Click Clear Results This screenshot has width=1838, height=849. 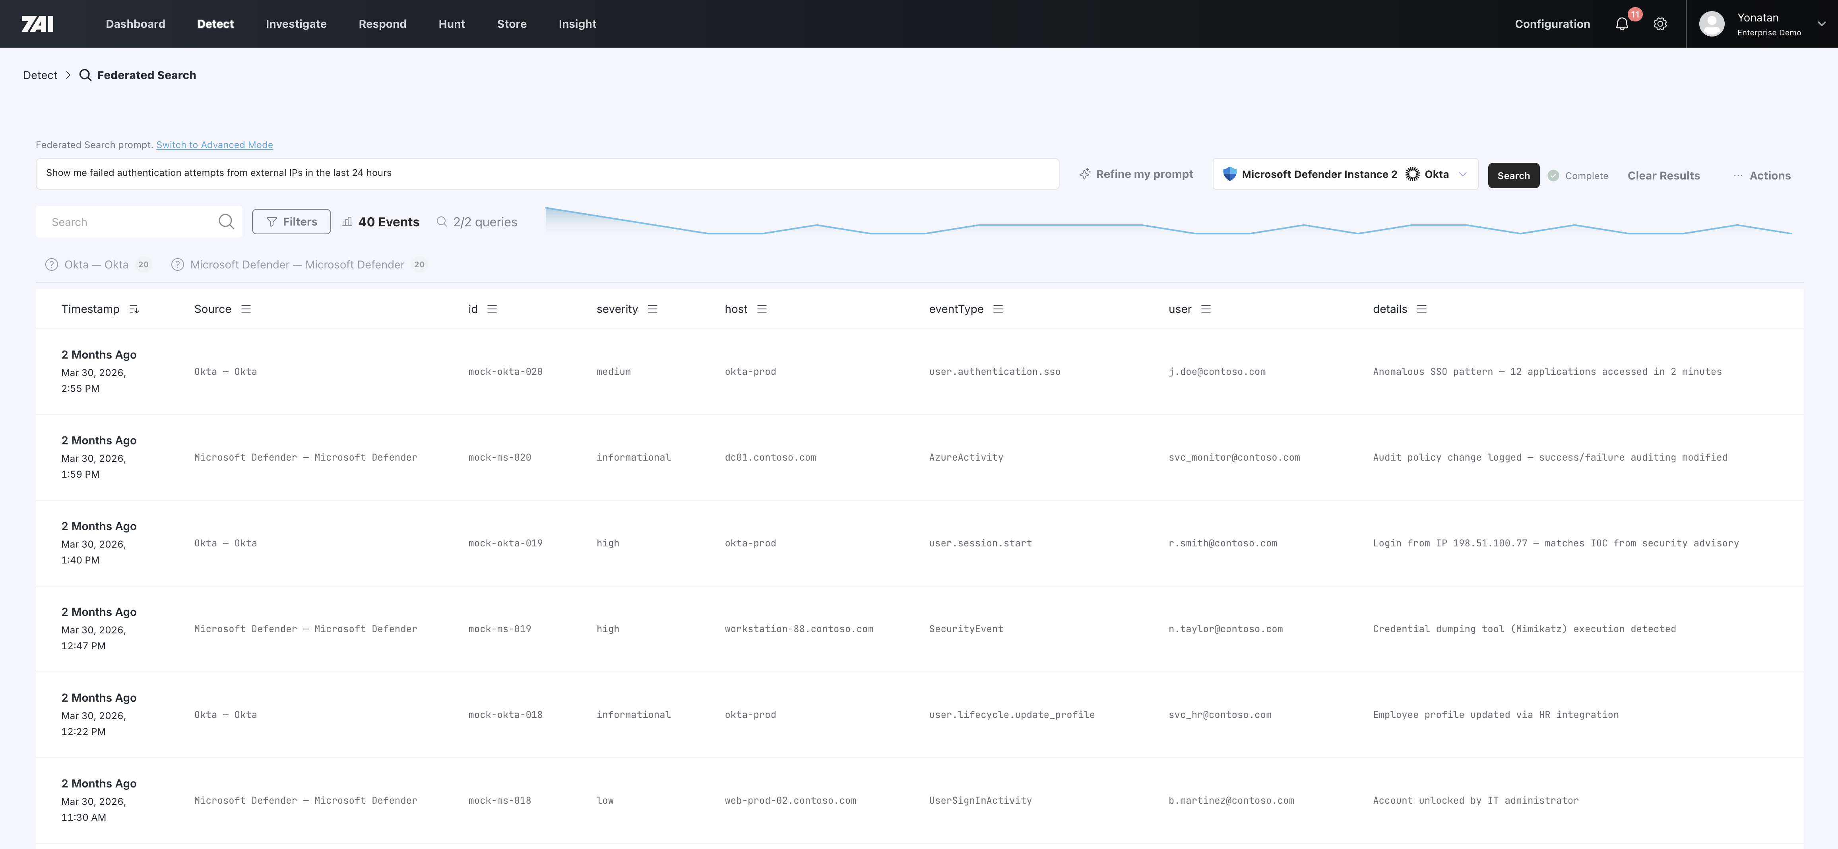[1663, 176]
